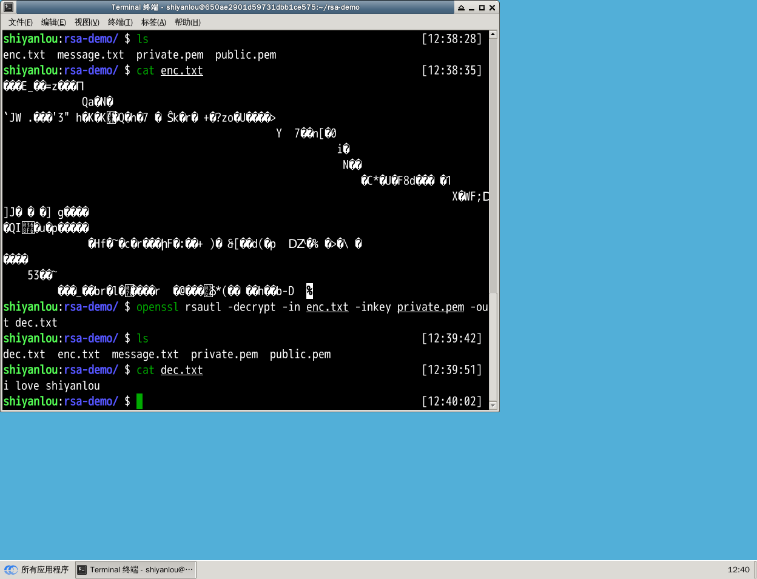Viewport: 757px width, 579px height.
Task: Click the timestamp [12:39:42]
Action: [x=452, y=338]
